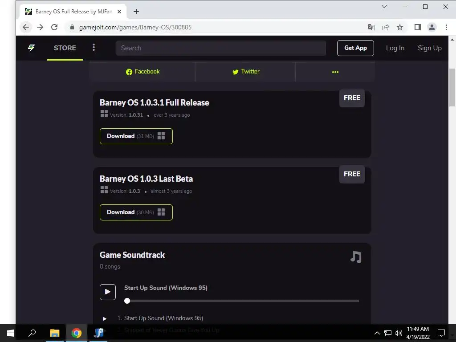Open Chrome profile avatar
The image size is (456, 342).
coord(432,27)
